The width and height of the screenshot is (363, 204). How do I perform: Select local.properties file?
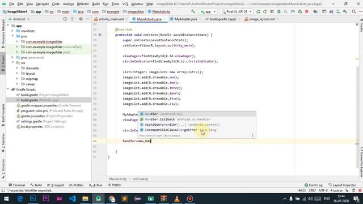click(x=40, y=127)
